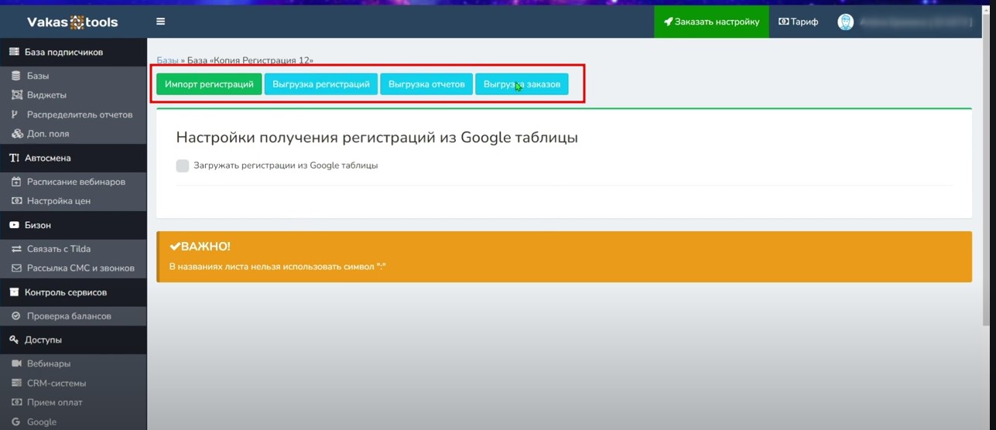Click envelope icon beside Рассылка СМС
This screenshot has height=430, width=996.
(16, 268)
